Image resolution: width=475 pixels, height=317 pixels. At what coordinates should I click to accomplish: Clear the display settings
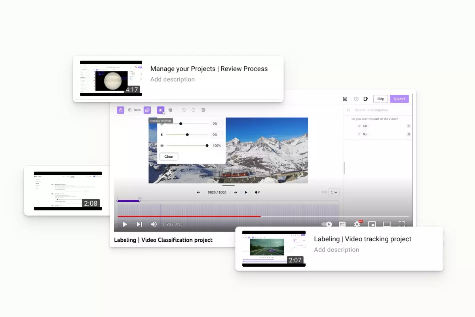[169, 157]
